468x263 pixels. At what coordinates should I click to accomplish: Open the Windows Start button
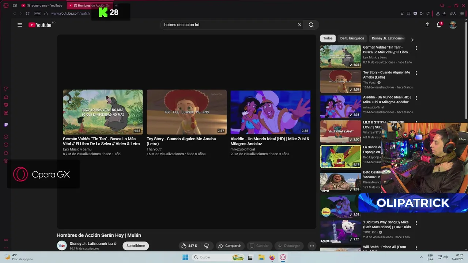point(185,257)
